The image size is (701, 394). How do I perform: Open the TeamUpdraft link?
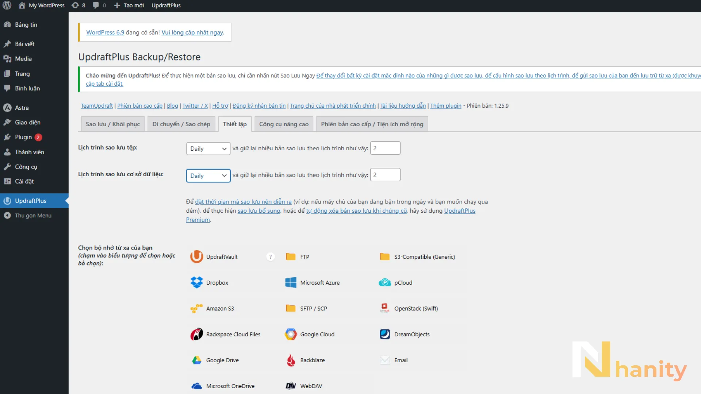pyautogui.click(x=97, y=106)
